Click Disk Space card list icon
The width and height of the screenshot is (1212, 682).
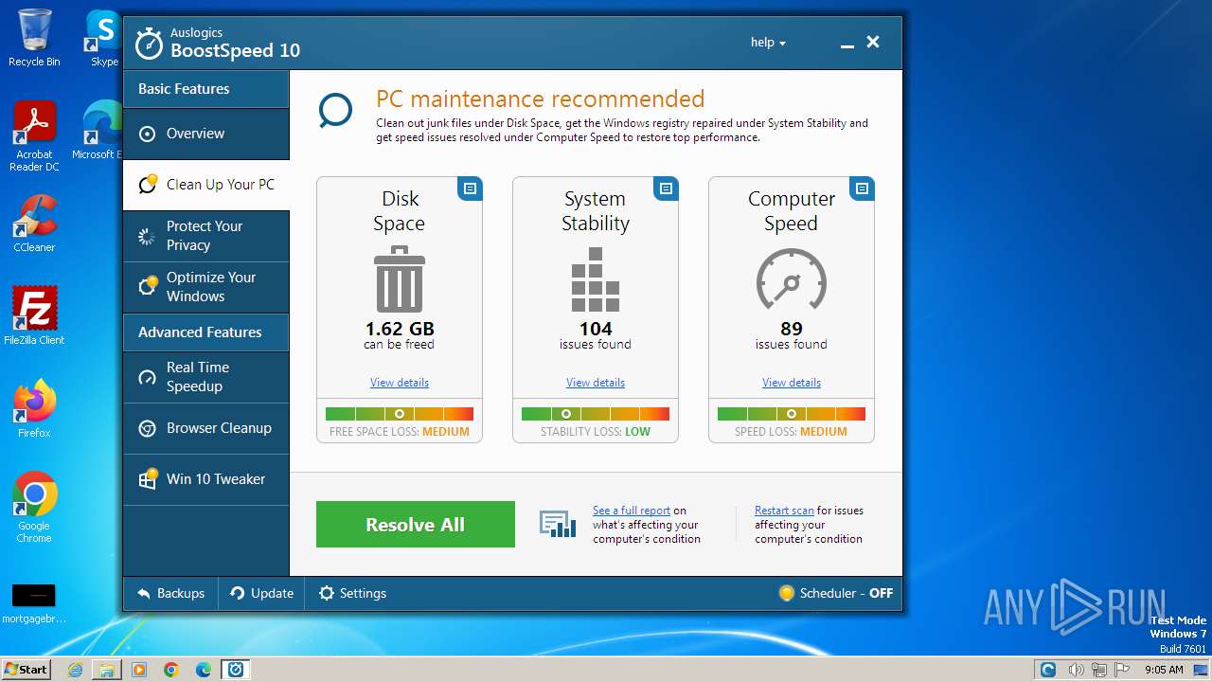[470, 188]
